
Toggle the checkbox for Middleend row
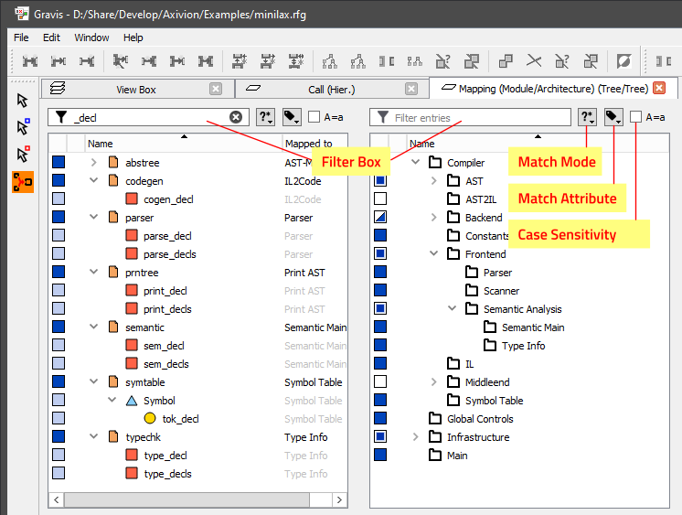click(x=380, y=381)
